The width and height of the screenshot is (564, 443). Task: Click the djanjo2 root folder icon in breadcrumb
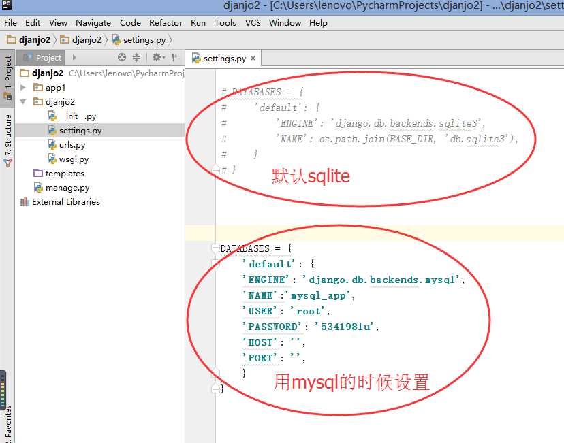[x=12, y=39]
